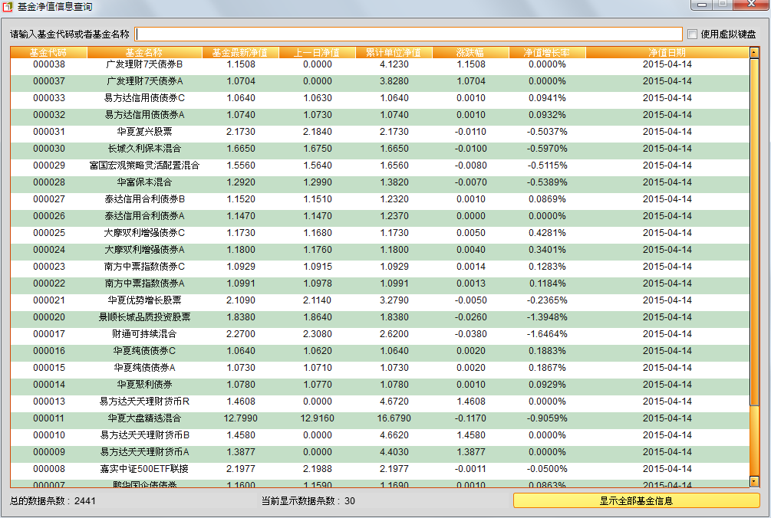Screen dimensions: 771x518
Task: Sort by the 净值增长率 column header
Action: coord(547,53)
